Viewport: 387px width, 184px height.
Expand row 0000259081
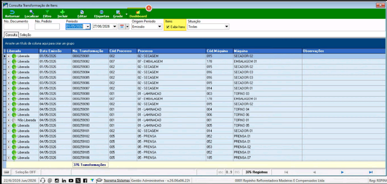(x=9, y=56)
